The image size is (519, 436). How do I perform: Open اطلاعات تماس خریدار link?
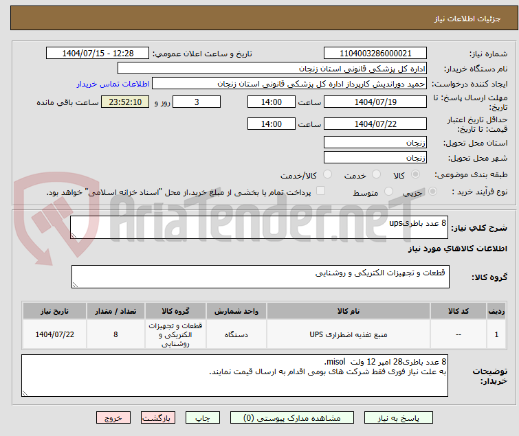[x=113, y=84]
